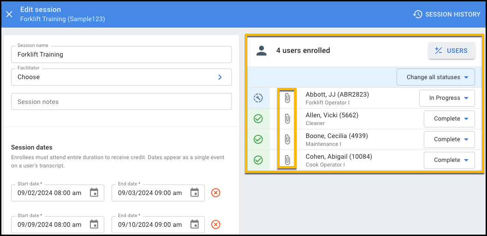The width and height of the screenshot is (487, 236).
Task: Open attachments for Abbott, JJ
Action: click(287, 98)
